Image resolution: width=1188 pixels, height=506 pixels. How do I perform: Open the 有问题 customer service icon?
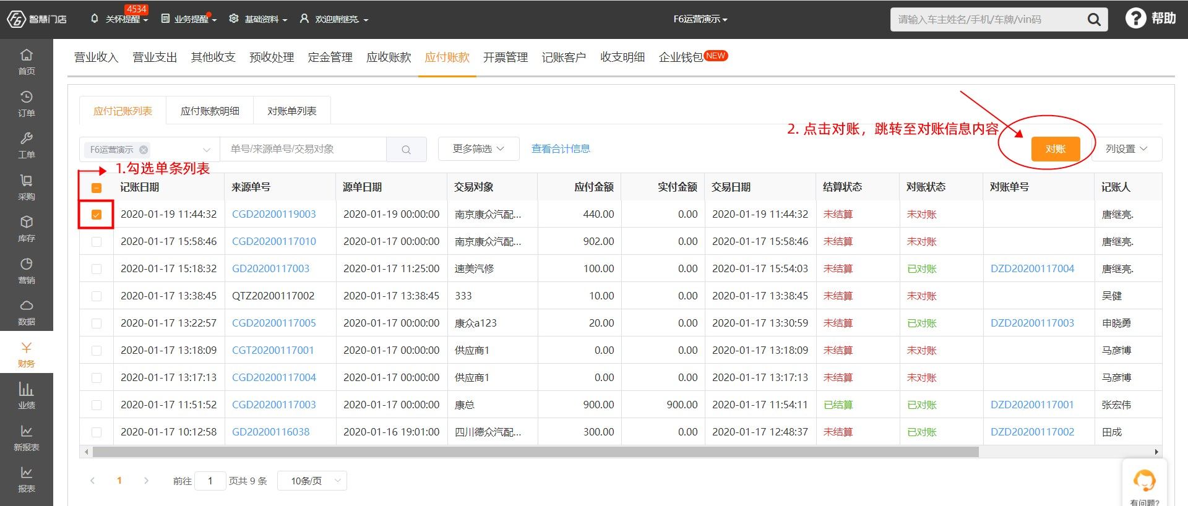click(1145, 481)
